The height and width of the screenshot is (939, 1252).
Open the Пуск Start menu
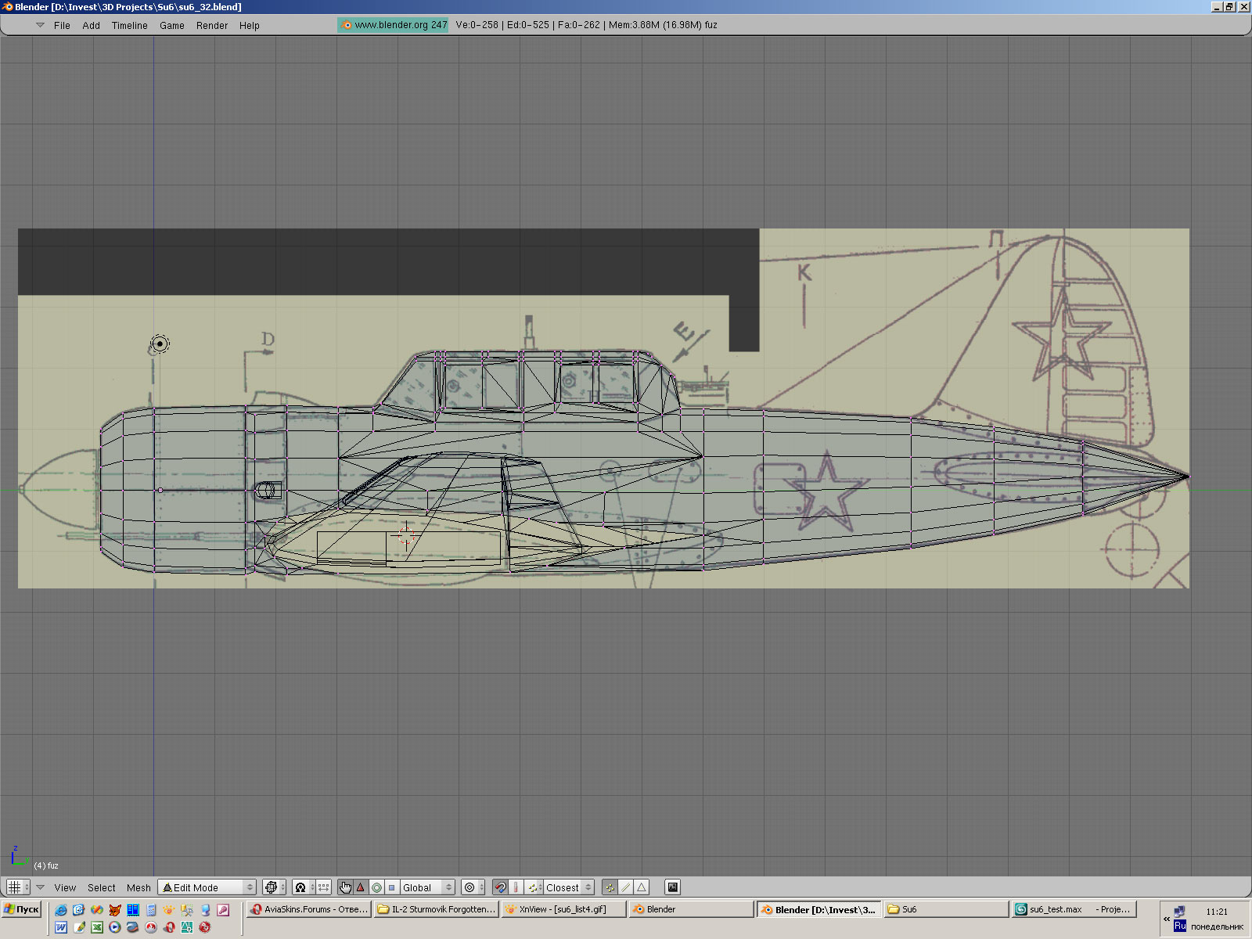pos(21,909)
